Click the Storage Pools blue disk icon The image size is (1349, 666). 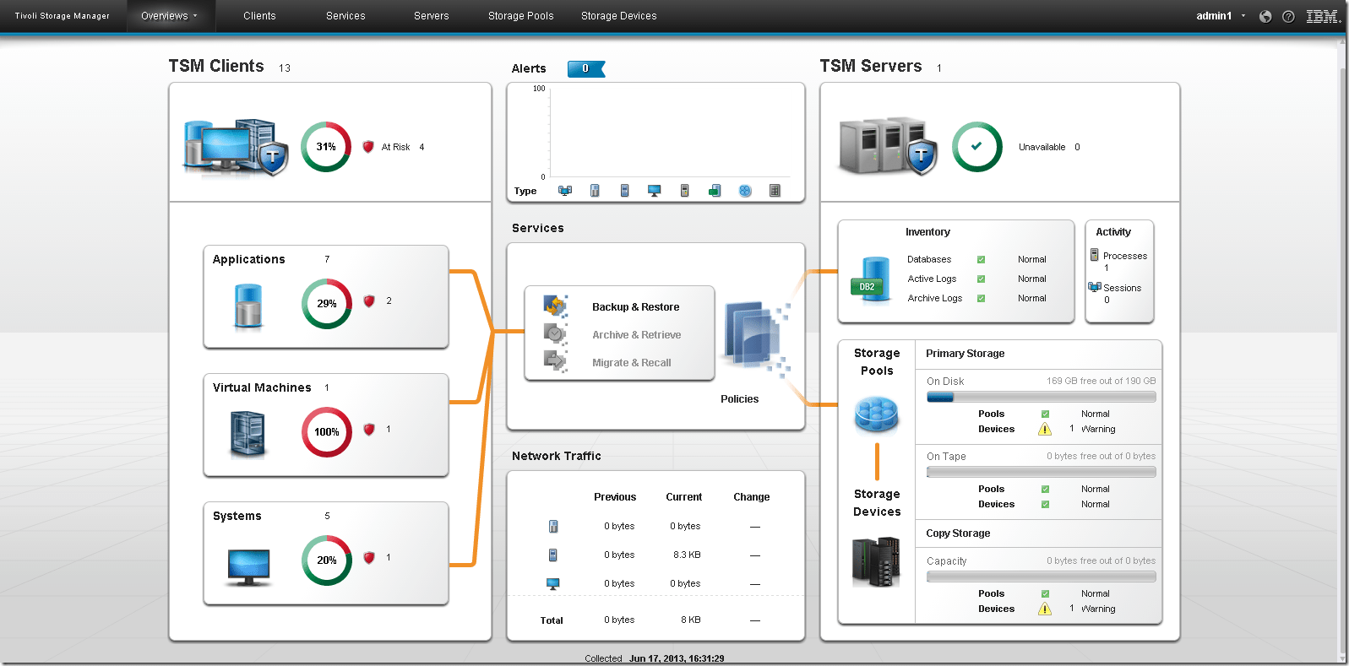click(x=876, y=414)
